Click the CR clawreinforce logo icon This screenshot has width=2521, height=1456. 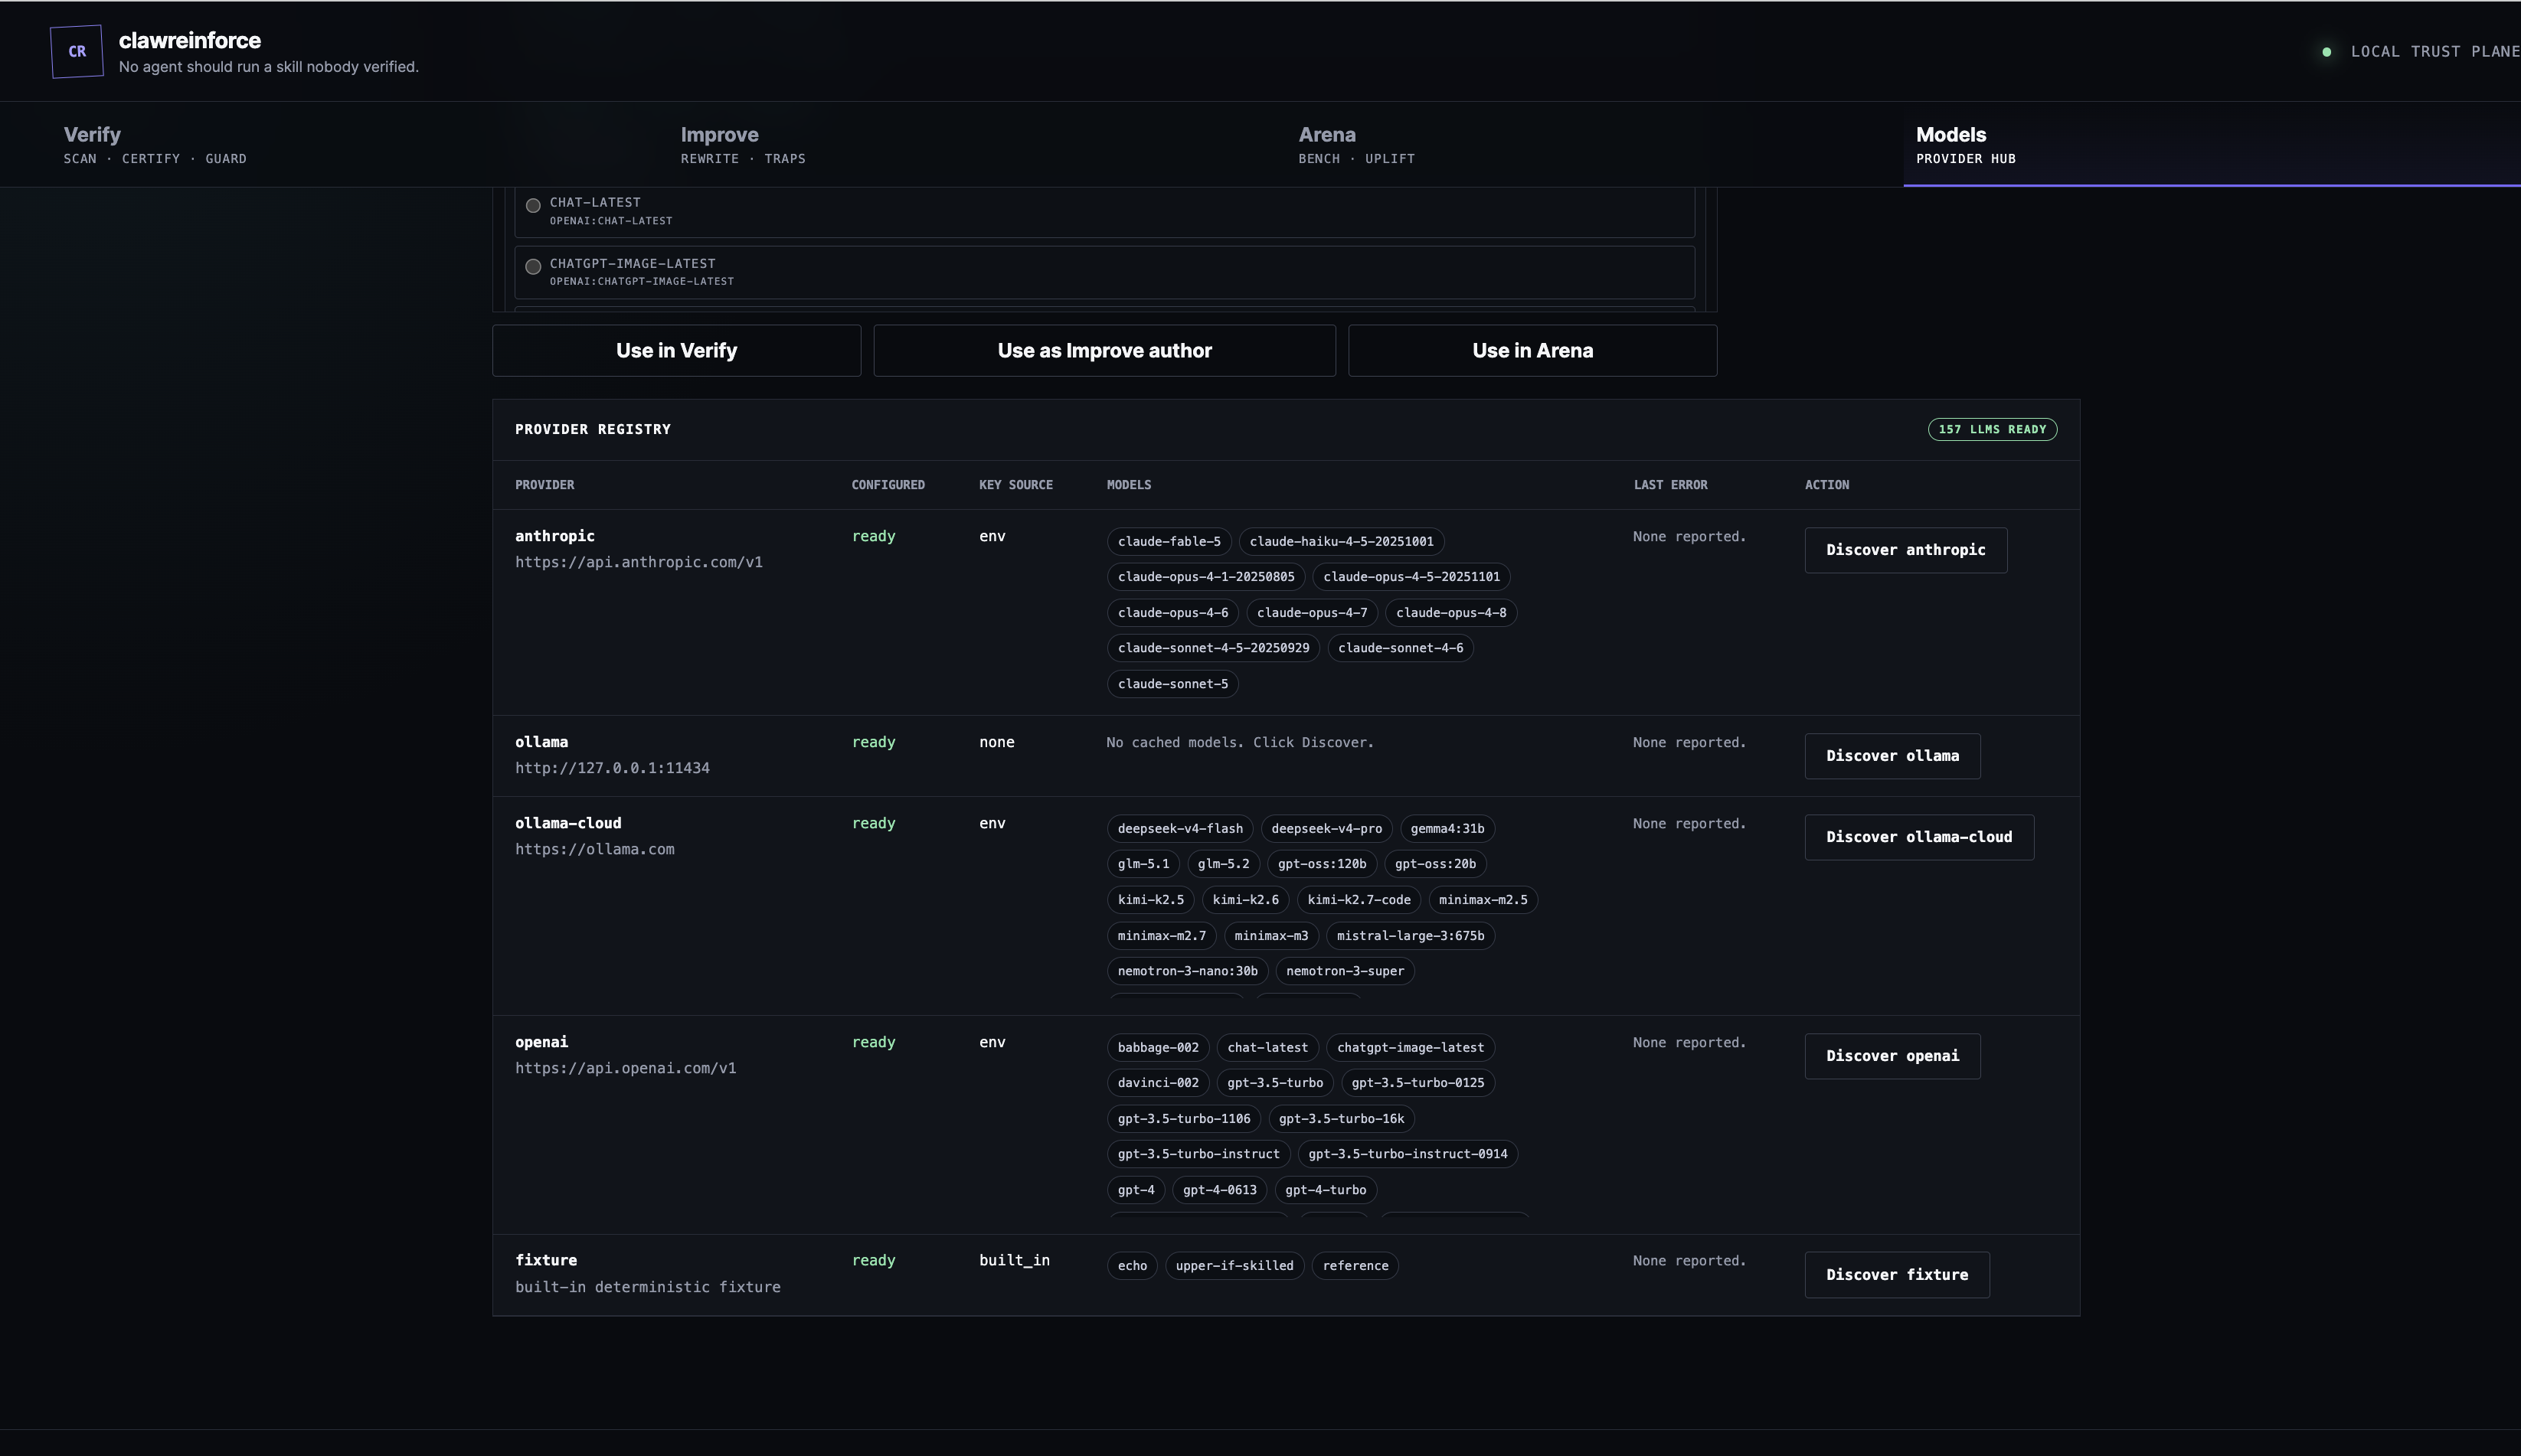pos(77,51)
